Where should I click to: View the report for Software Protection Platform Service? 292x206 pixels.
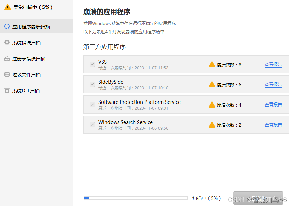pyautogui.click(x=273, y=105)
